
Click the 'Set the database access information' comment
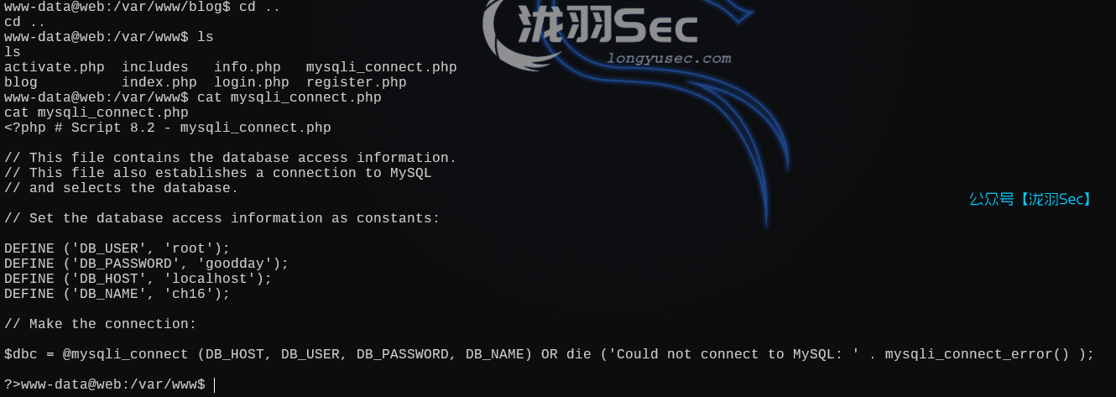coord(222,218)
